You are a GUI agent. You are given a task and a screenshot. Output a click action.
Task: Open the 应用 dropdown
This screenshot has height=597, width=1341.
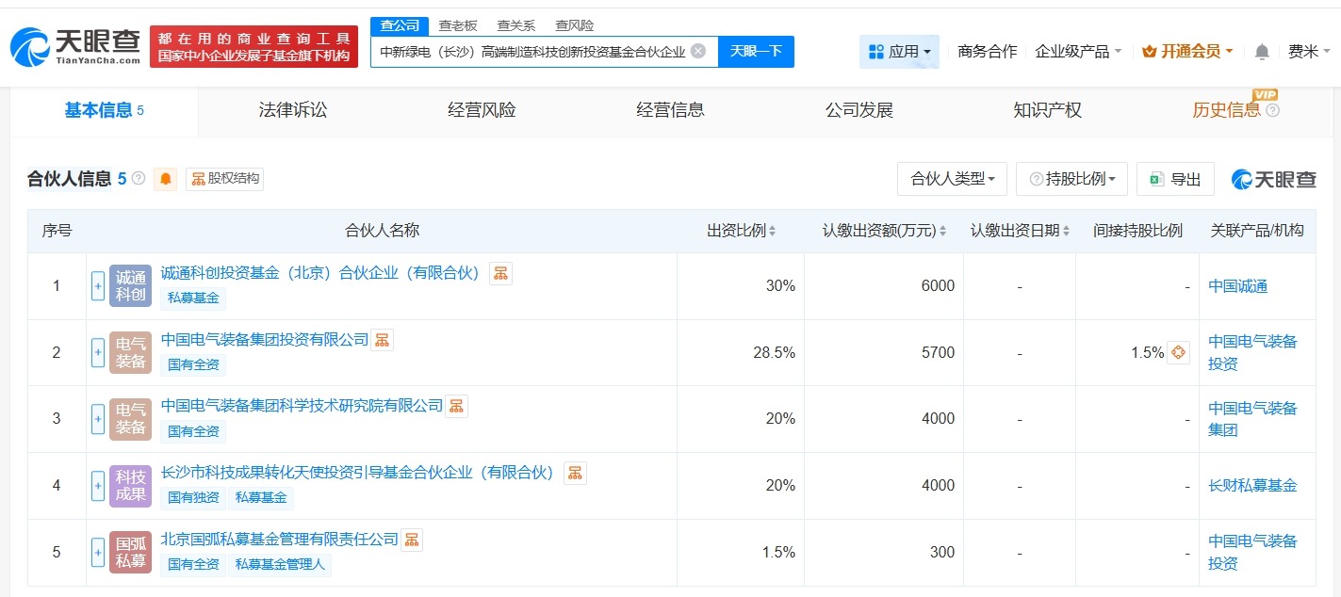tap(898, 52)
